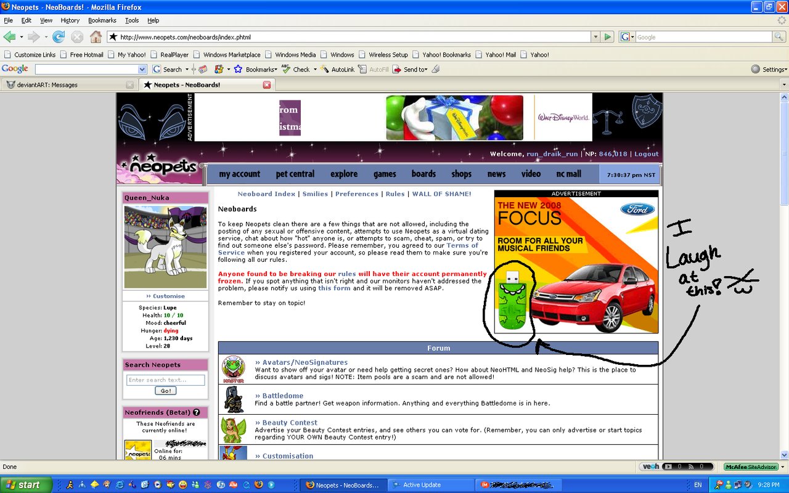Open the dropdown arrow next to Google Search
This screenshot has width=789, height=493.
(187, 70)
